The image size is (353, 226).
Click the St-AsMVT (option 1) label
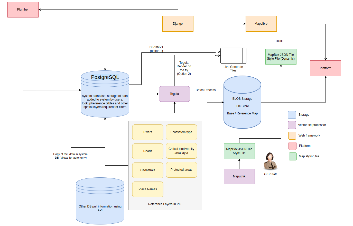[156, 49]
